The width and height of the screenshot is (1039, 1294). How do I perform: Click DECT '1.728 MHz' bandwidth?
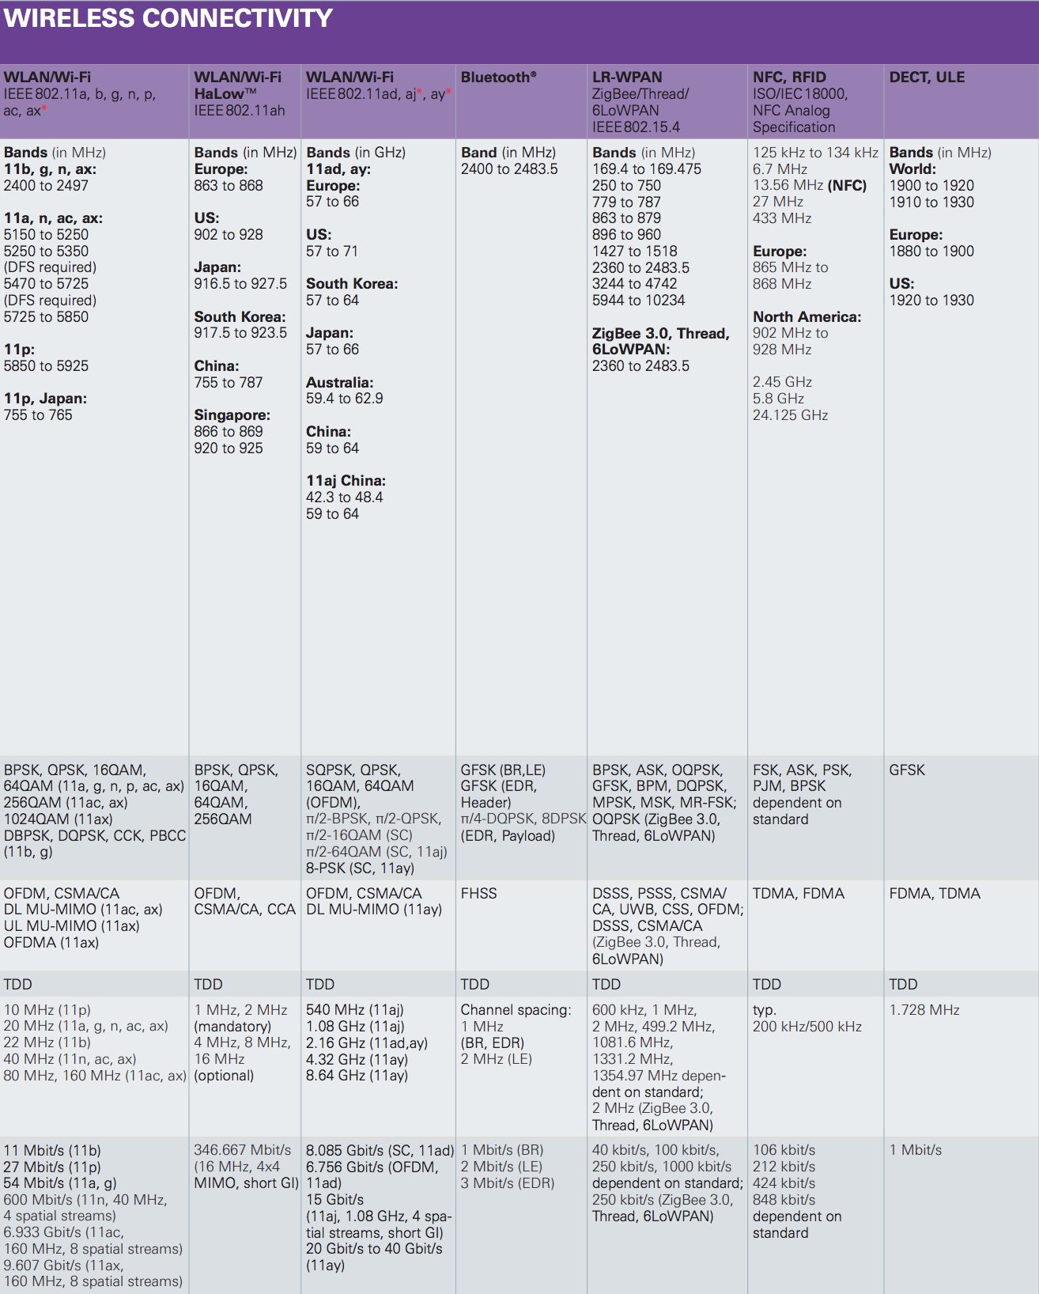pyautogui.click(x=924, y=1010)
